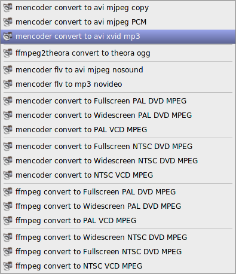Click the icon next to mencoder NTSC VCD MPEG
Screen dimensions: 236x274
(8, 175)
